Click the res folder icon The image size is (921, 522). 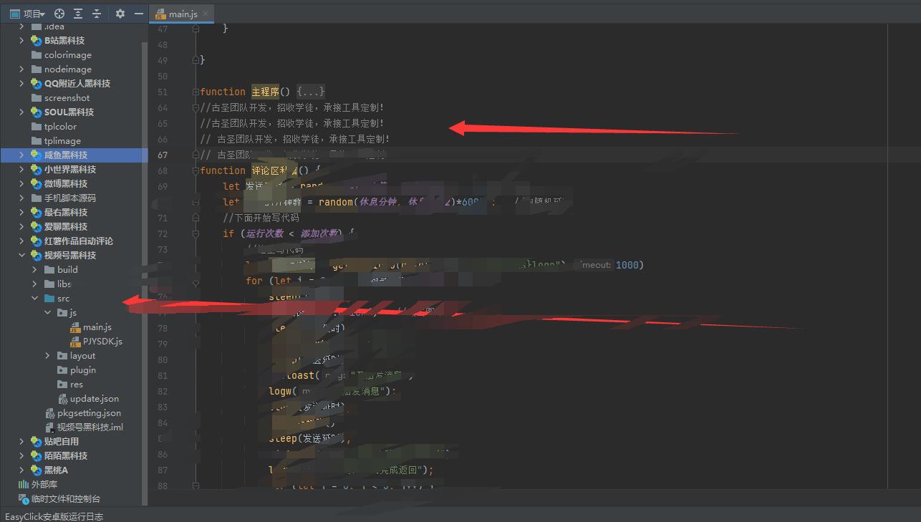[x=62, y=385]
